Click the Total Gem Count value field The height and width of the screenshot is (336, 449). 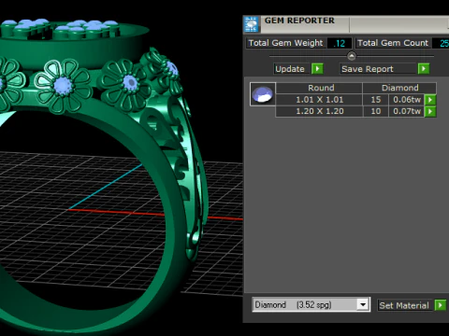pyautogui.click(x=442, y=43)
